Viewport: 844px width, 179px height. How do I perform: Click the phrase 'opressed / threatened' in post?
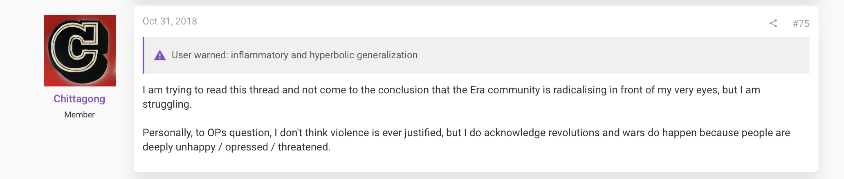[278, 147]
